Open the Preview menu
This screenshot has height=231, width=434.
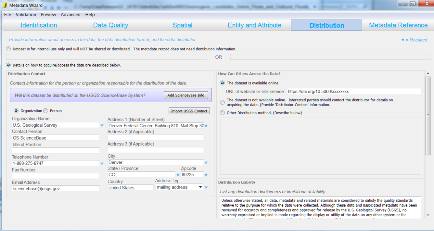point(48,15)
